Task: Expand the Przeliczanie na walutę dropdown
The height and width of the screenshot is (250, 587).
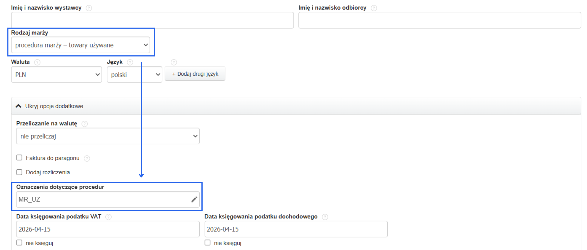Action: (x=108, y=136)
